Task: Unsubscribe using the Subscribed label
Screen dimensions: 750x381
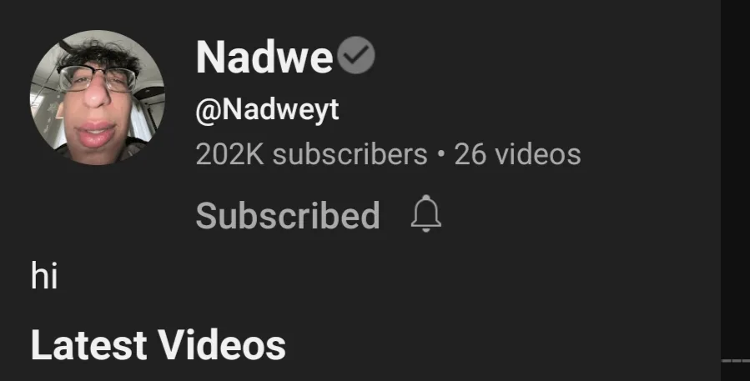Action: tap(288, 216)
